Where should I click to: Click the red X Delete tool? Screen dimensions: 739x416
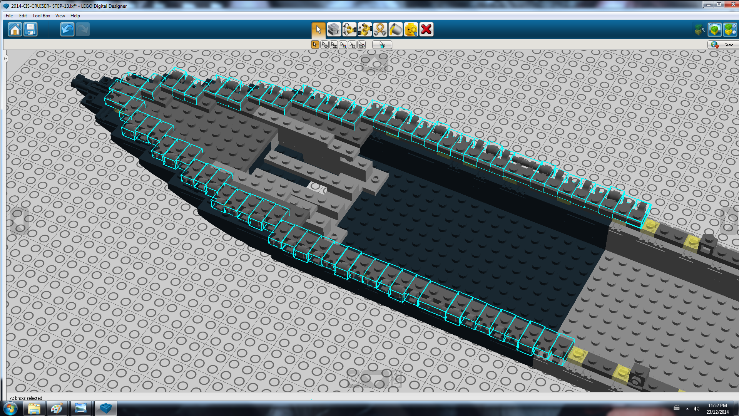coord(426,30)
